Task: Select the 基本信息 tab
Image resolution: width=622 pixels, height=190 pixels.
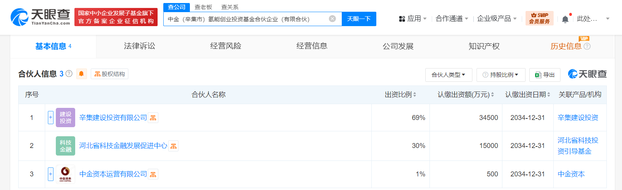Action: point(53,47)
